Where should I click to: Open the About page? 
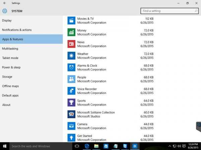pyautogui.click(x=31, y=105)
